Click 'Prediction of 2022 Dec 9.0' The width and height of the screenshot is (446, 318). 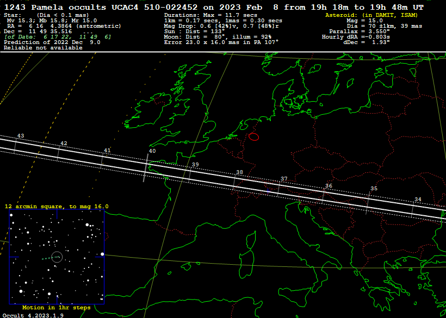pos(52,42)
